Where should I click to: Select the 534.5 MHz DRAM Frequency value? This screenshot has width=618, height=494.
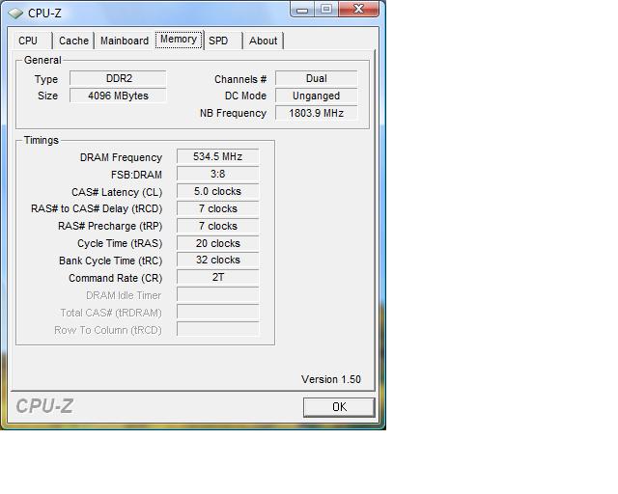click(218, 156)
